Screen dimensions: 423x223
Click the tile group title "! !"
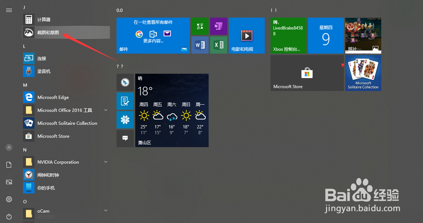pyautogui.click(x=274, y=10)
